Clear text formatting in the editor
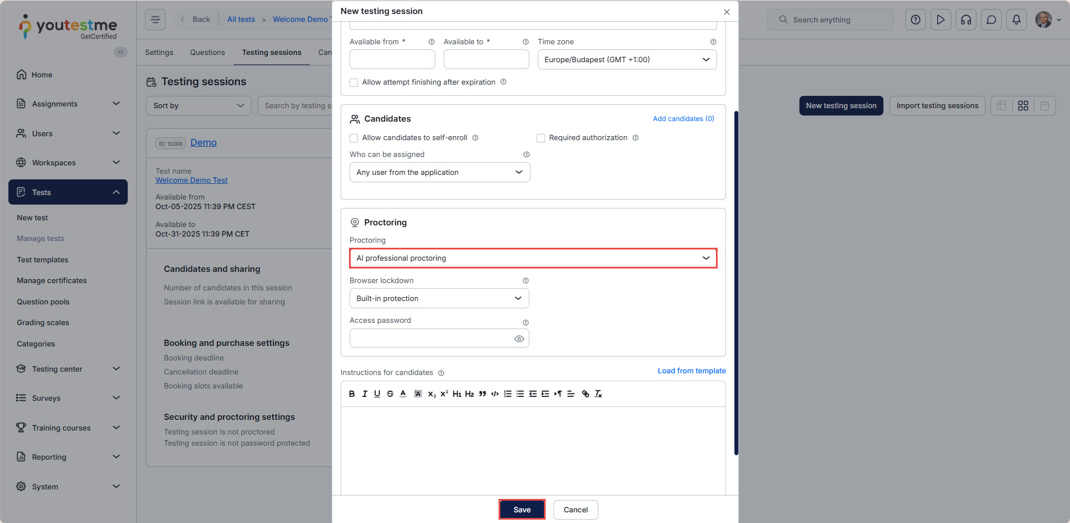The width and height of the screenshot is (1070, 523). pos(598,394)
